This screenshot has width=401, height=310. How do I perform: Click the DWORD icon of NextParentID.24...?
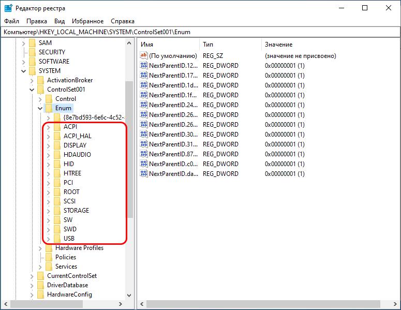[x=144, y=105]
